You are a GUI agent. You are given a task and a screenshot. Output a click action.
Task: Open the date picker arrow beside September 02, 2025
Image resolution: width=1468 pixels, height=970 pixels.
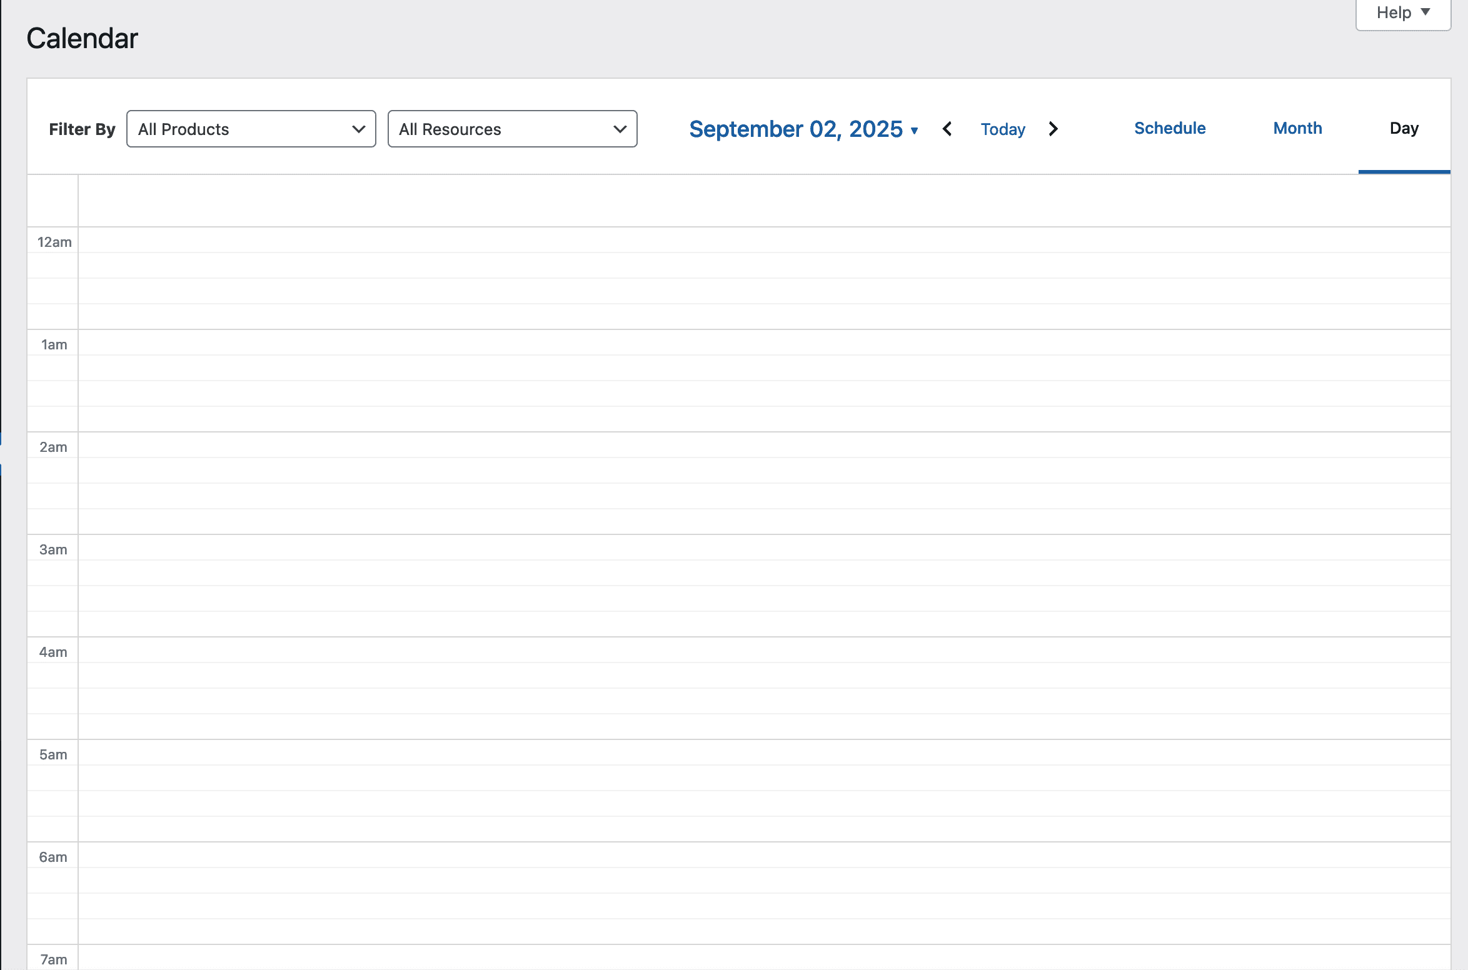[915, 131]
